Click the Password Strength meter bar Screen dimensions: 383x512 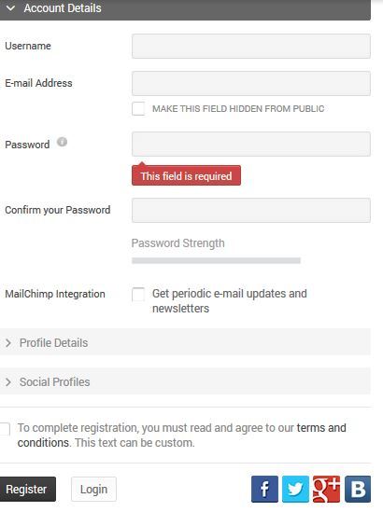click(x=216, y=260)
